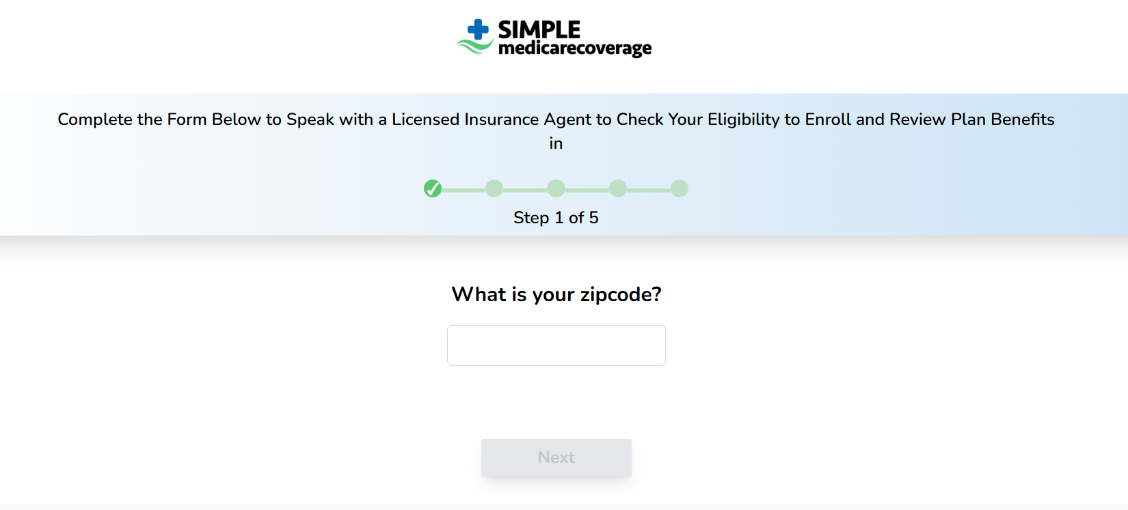Select the second step progress dot
This screenshot has width=1128, height=510.
494,188
